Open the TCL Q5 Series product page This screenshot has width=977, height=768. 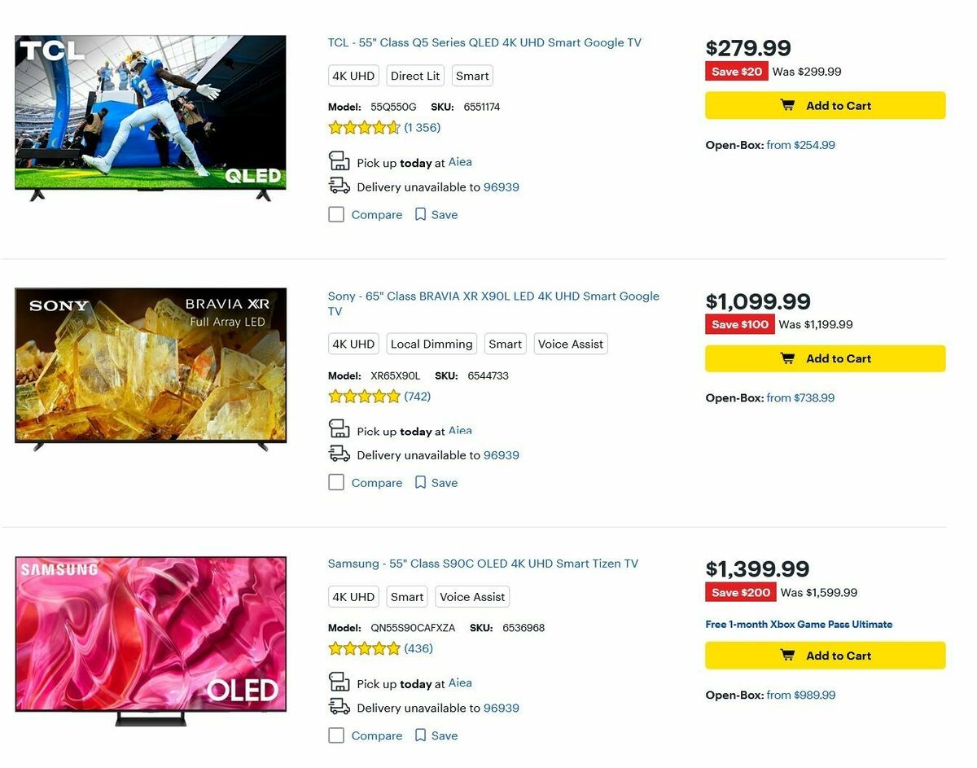pos(486,42)
